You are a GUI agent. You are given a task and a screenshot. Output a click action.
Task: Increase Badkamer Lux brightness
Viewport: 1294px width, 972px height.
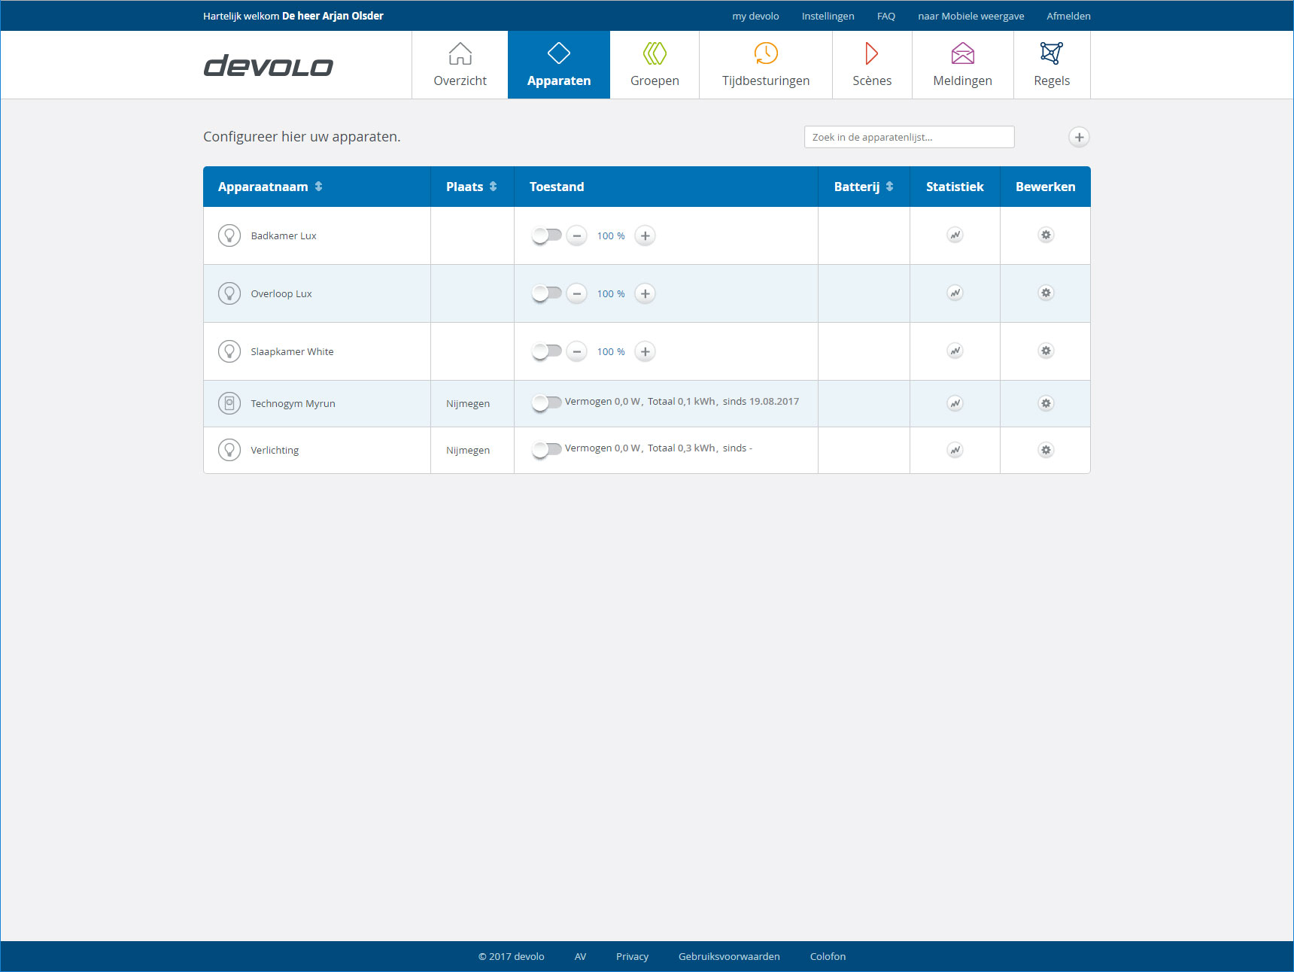[645, 235]
